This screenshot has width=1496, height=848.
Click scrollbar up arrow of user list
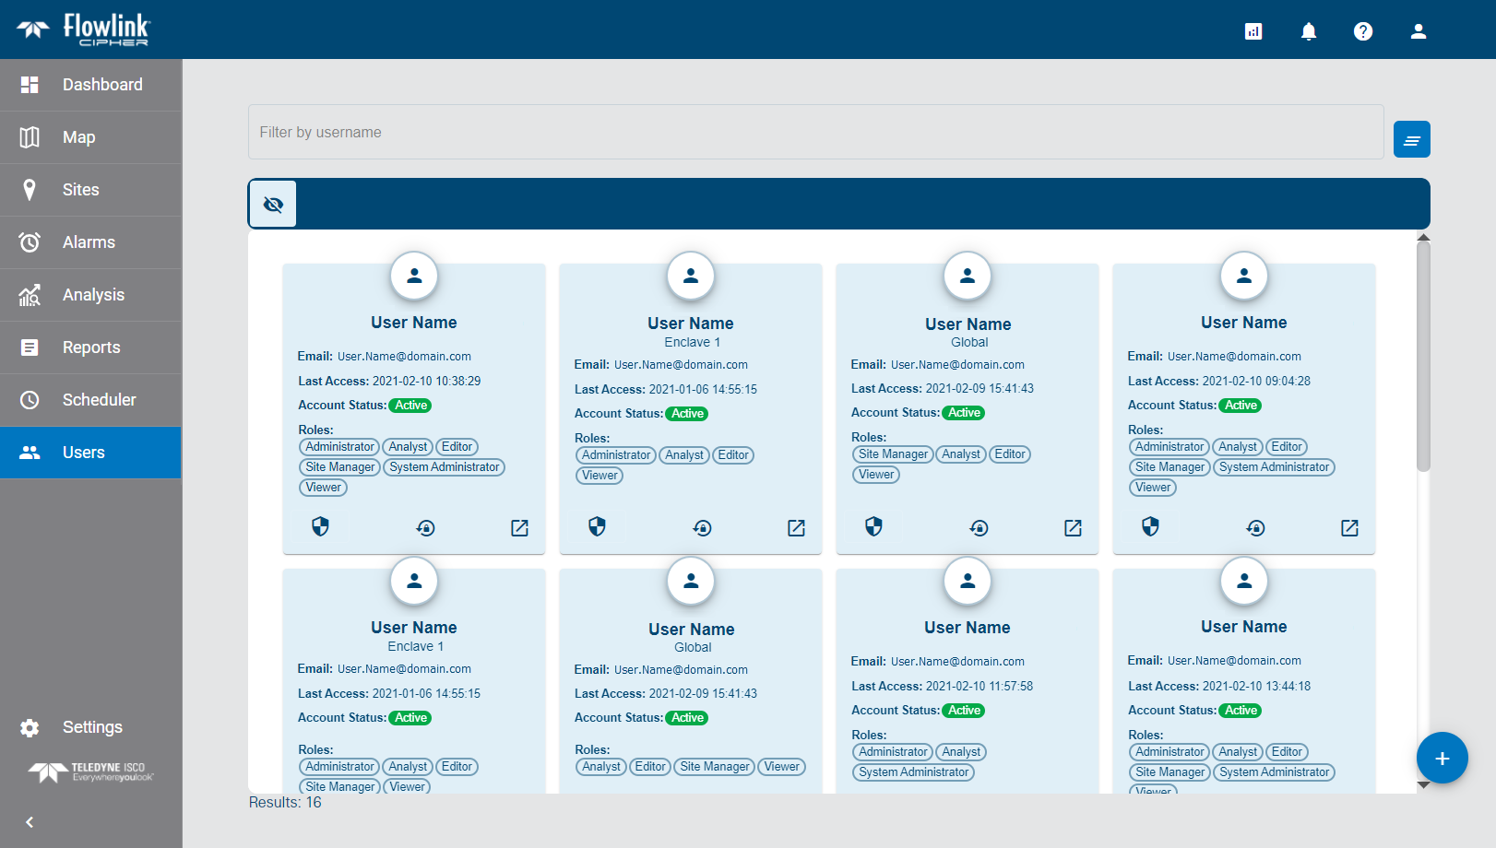tap(1424, 238)
